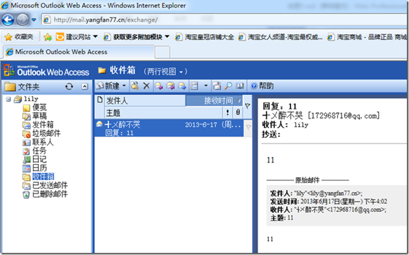Viewport: 409px width, 255px height.
Task: Open a new blank browser tab
Action: pyautogui.click(x=162, y=52)
